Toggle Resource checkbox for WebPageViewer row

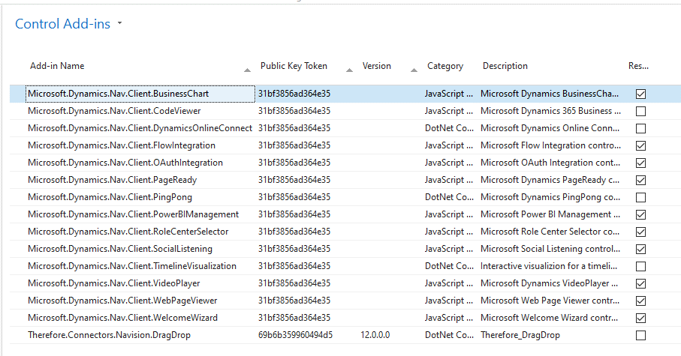click(x=640, y=301)
